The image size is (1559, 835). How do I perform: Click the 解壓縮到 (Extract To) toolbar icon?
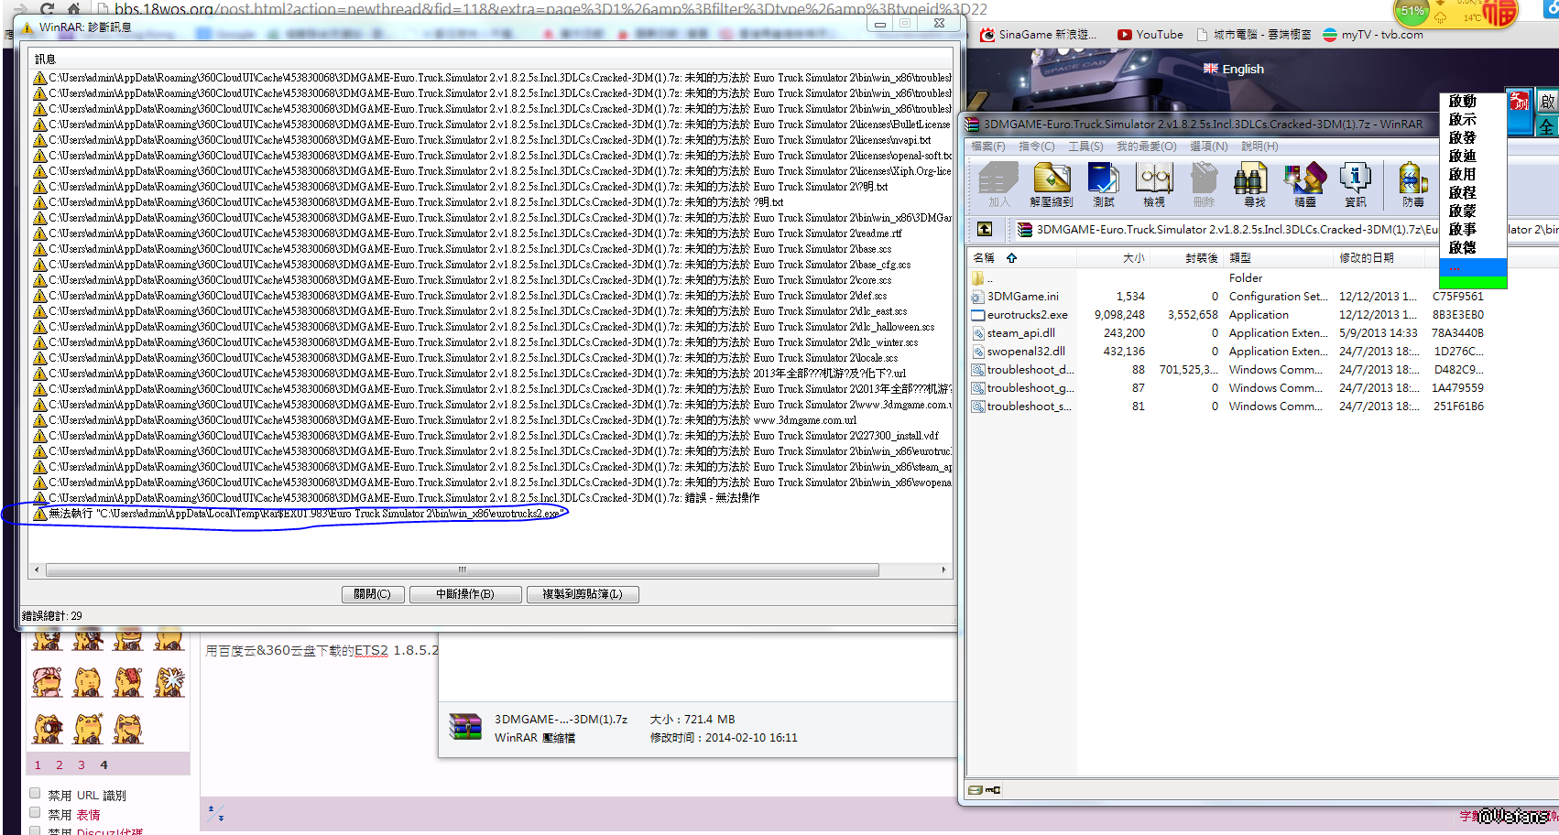click(1052, 184)
